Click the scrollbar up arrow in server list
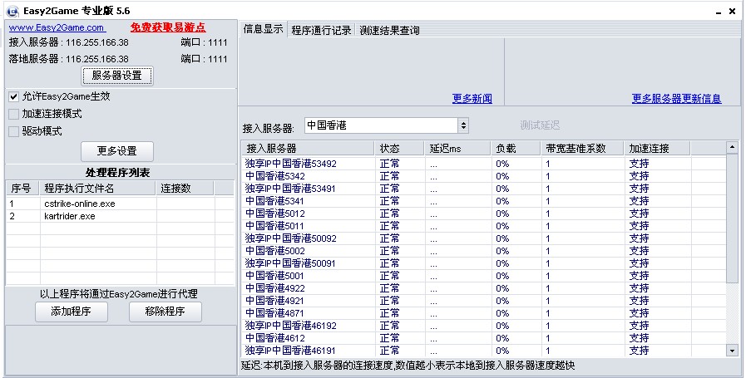Screen dimensions: 746x378 (732, 148)
